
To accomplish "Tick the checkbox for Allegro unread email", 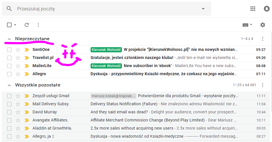I will pos(9,74).
